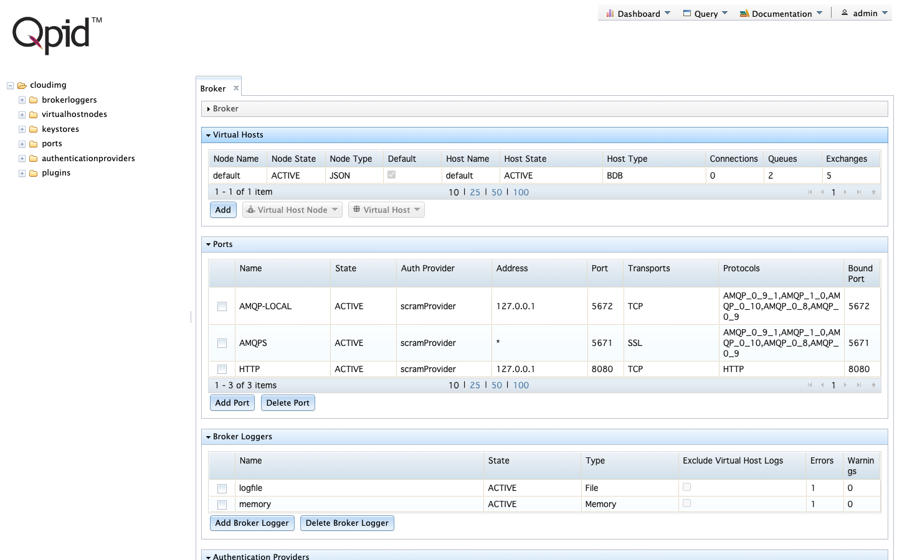Image resolution: width=897 pixels, height=560 pixels.
Task: Click the Add Port button
Action: tap(232, 403)
